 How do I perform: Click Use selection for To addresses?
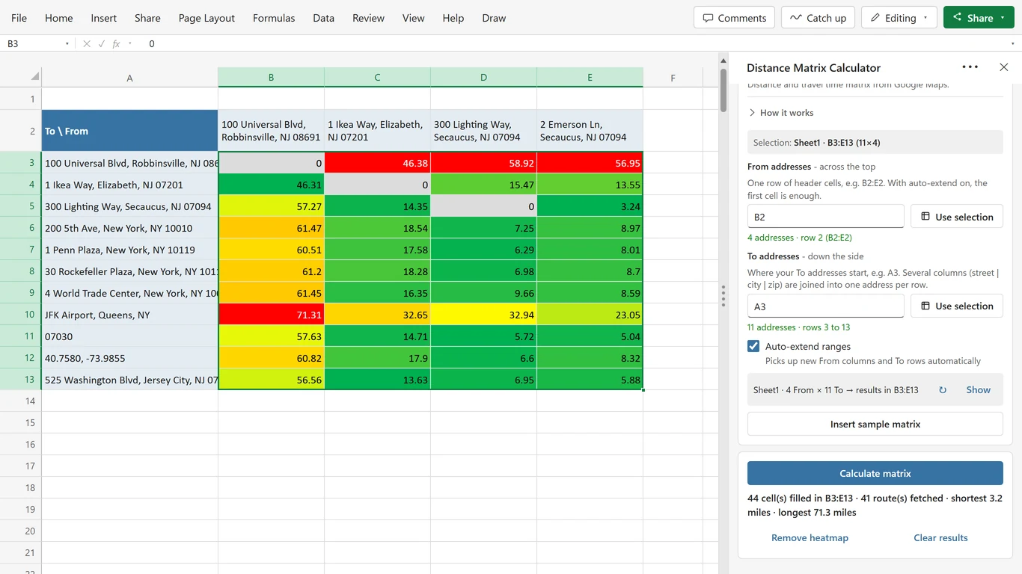click(x=957, y=306)
